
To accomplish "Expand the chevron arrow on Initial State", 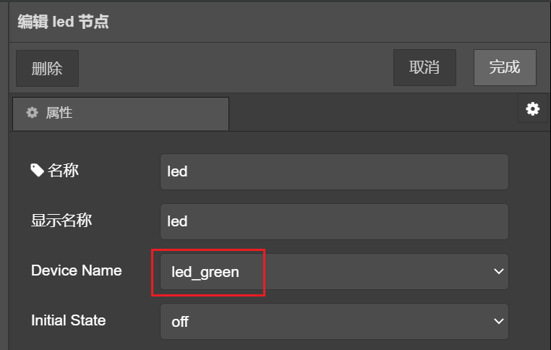I will click(498, 321).
